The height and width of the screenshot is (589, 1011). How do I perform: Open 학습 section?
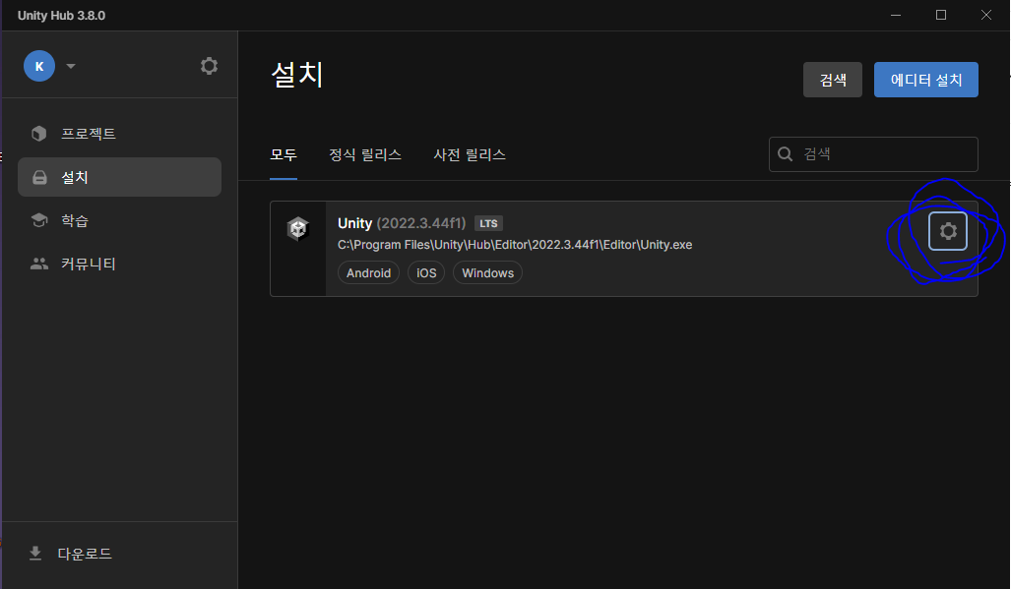(119, 220)
